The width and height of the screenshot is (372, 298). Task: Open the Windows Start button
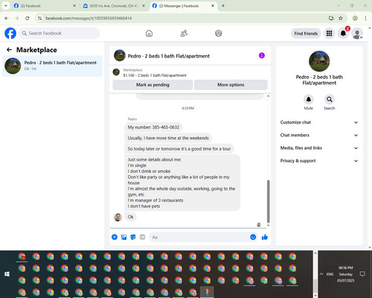pyautogui.click(x=7, y=274)
